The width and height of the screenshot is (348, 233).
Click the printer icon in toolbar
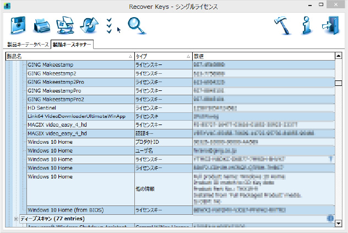(42, 26)
